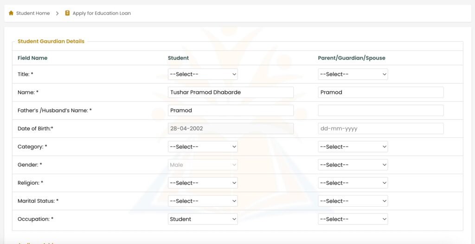Choose the student Marital Status dropdown
The image size is (475, 244).
tap(203, 201)
